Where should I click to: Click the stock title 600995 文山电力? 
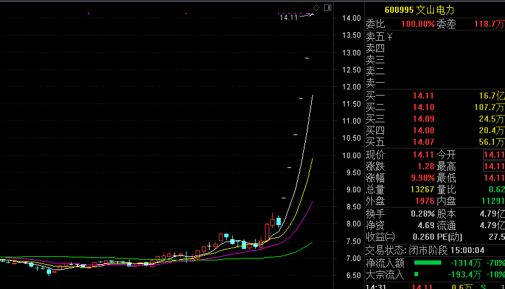419,10
